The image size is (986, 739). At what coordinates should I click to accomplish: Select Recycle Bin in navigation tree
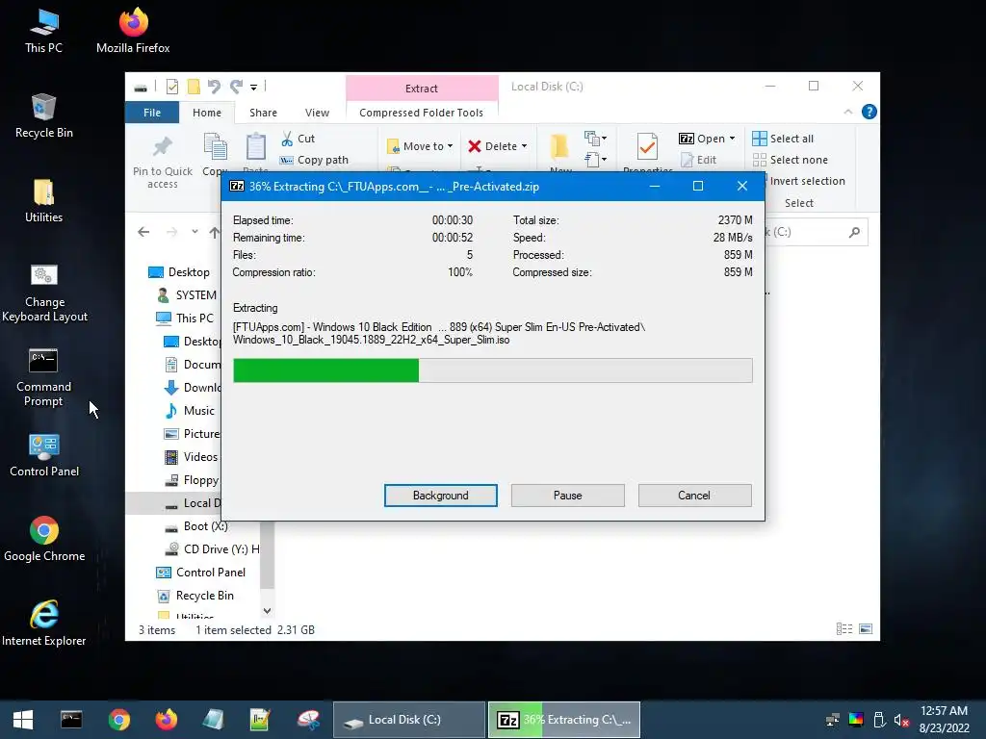[x=195, y=596]
